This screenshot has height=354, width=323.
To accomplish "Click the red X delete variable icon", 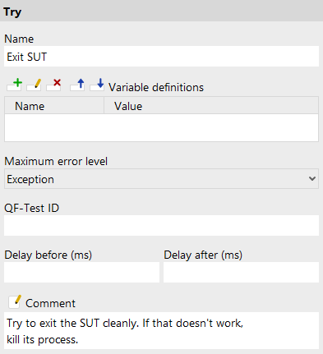I will pyautogui.click(x=53, y=85).
